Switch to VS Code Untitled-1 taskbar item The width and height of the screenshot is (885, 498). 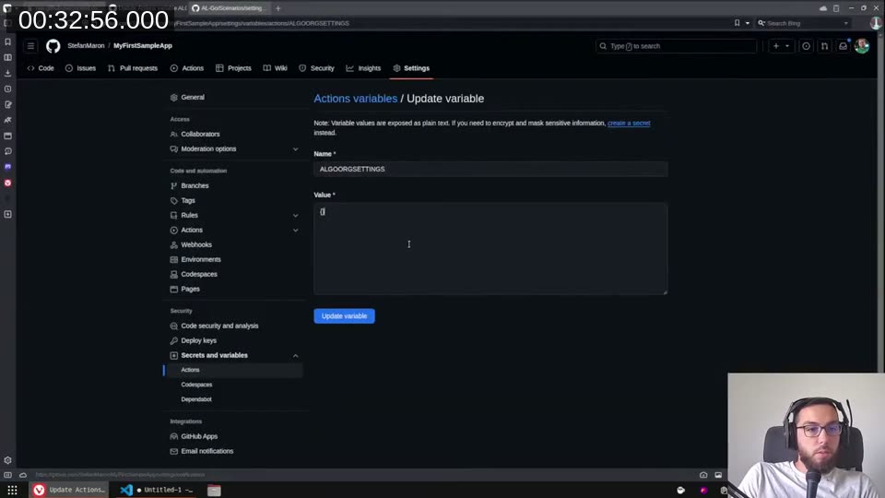(158, 490)
